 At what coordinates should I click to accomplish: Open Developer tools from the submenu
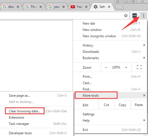[x=37, y=133]
